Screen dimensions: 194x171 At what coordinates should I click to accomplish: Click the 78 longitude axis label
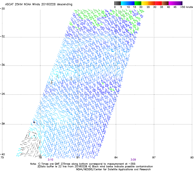point(40,158)
